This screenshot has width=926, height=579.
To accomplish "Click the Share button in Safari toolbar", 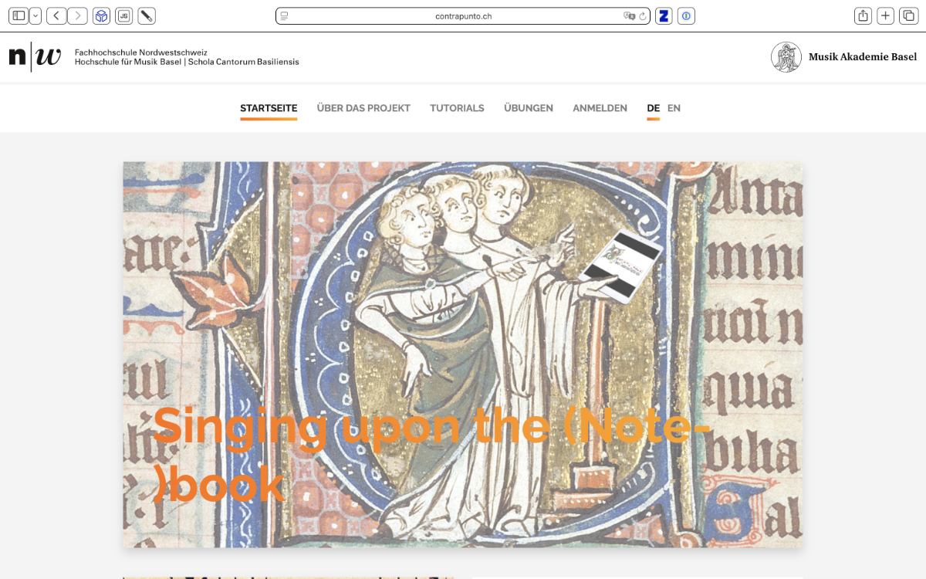I will coord(863,15).
